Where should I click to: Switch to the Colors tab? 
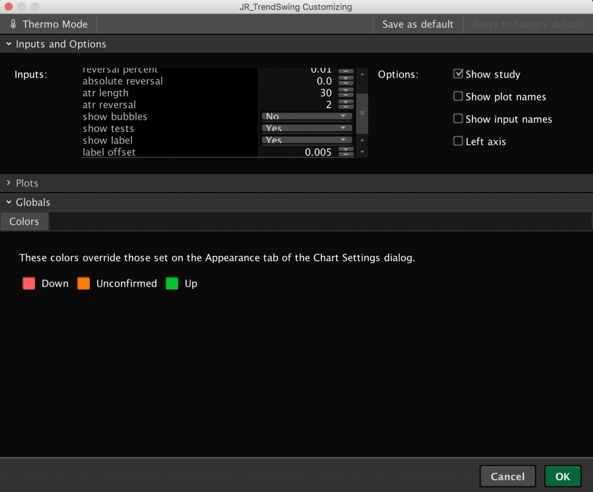pyautogui.click(x=24, y=222)
